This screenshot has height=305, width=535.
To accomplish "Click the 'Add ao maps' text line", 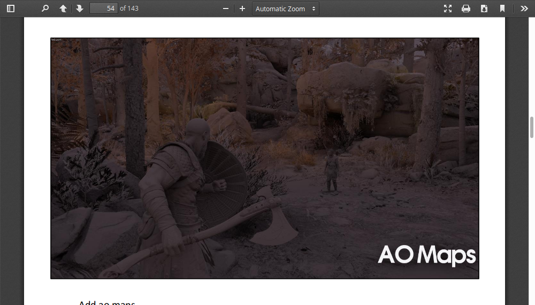I will tap(107, 303).
